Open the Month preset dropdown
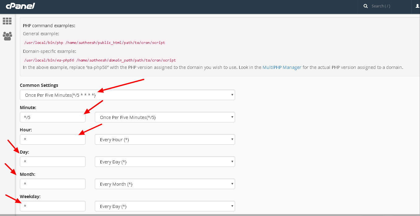Screen dimensions: 420x216 (x=165, y=184)
